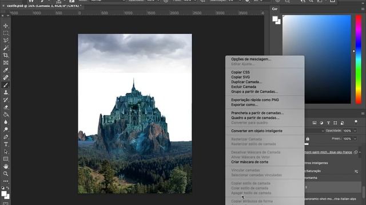
Task: Select the Paint Bucket tool
Action: tap(6, 114)
